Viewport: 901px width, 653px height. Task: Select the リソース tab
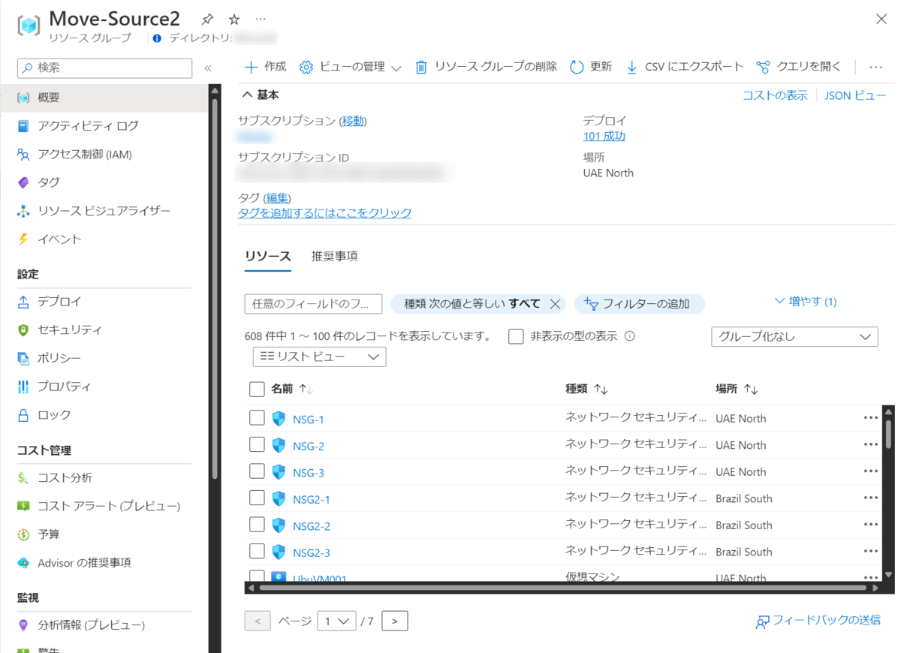coord(268,256)
